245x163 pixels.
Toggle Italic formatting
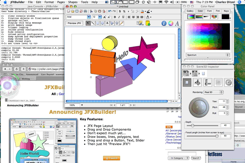119,17
